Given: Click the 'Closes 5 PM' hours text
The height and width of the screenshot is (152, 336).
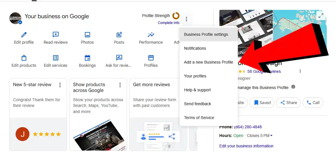Looking at the screenshot, I should point(258,136).
